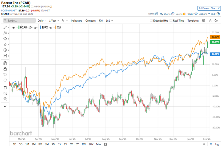Enable the Extended Hrs checkbox

point(151,21)
